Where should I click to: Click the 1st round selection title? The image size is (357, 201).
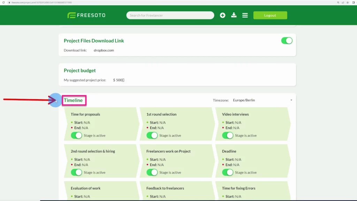coord(161,114)
